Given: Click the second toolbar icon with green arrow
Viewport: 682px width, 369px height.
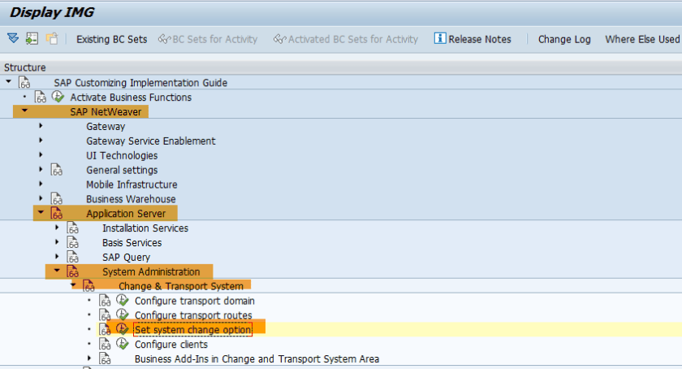Looking at the screenshot, I should (32, 38).
